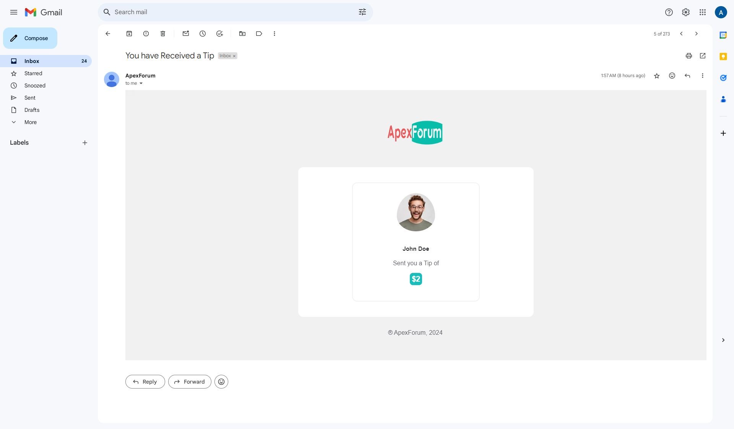Report email as spam
Image resolution: width=734 pixels, height=429 pixels.
click(146, 34)
